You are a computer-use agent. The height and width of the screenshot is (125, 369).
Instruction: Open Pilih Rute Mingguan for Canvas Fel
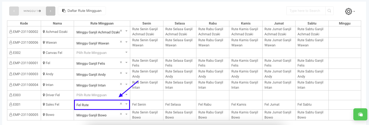(102, 53)
